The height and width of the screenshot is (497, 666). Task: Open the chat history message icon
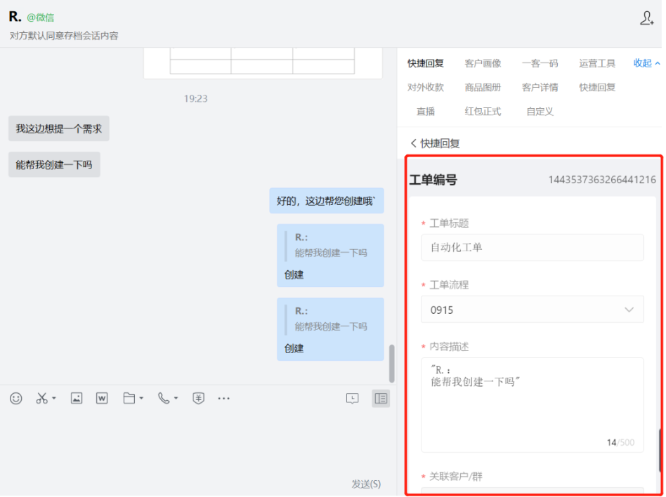tap(352, 398)
